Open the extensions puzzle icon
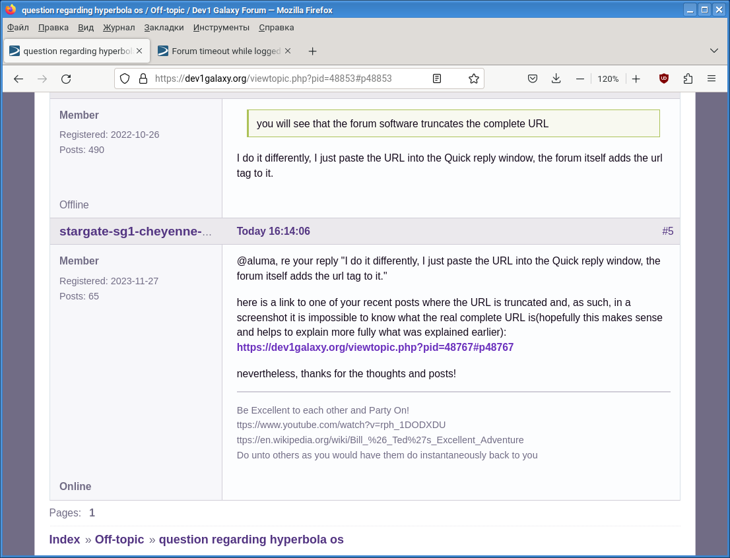Screen dimensions: 730x558 688,78
